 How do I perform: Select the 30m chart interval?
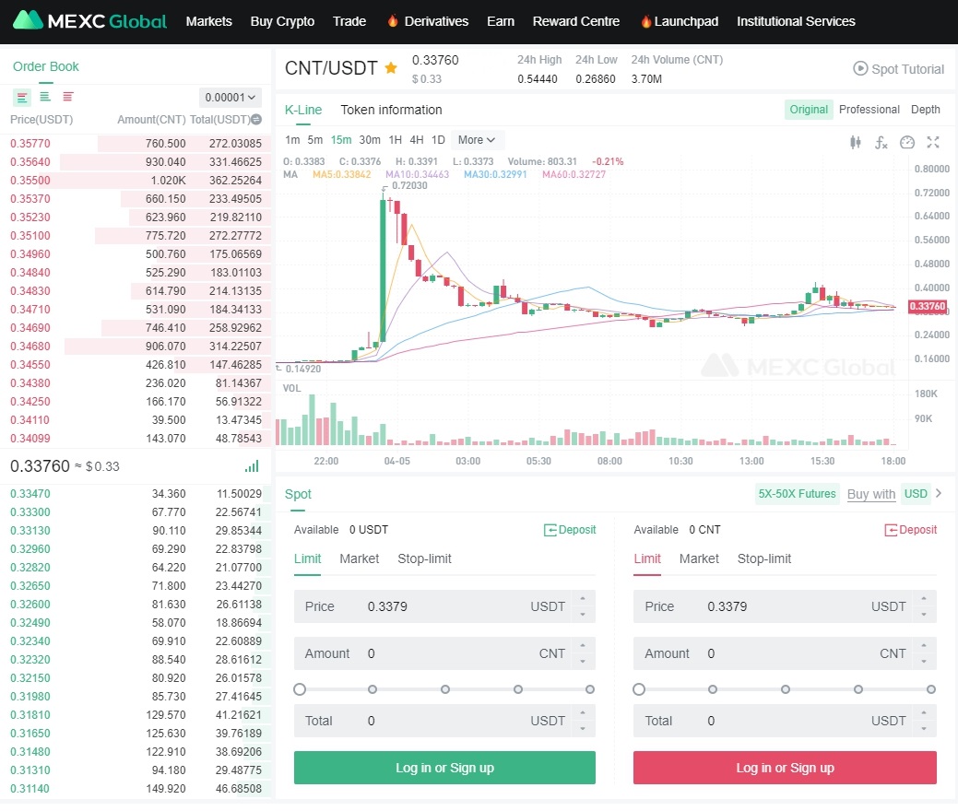tap(370, 140)
